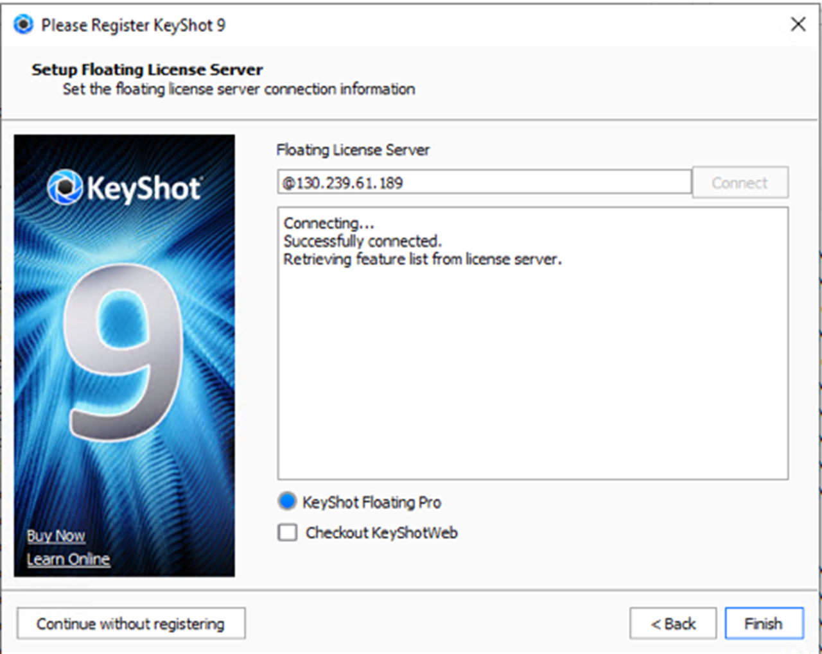Viewport: 822px width, 654px height.
Task: Click the 'Connecting...' log line
Action: pyautogui.click(x=328, y=223)
